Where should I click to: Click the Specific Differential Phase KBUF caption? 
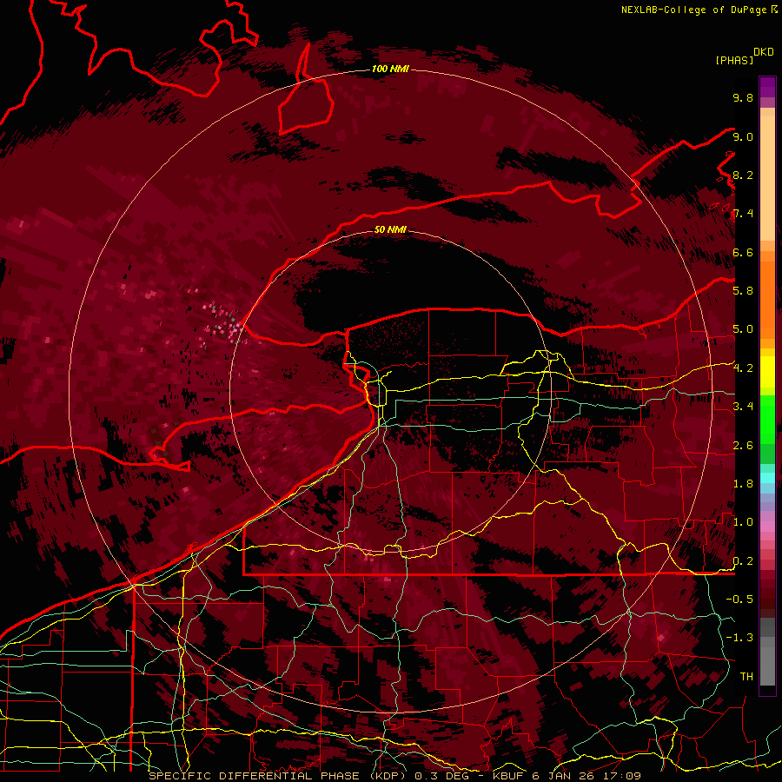[x=394, y=776]
